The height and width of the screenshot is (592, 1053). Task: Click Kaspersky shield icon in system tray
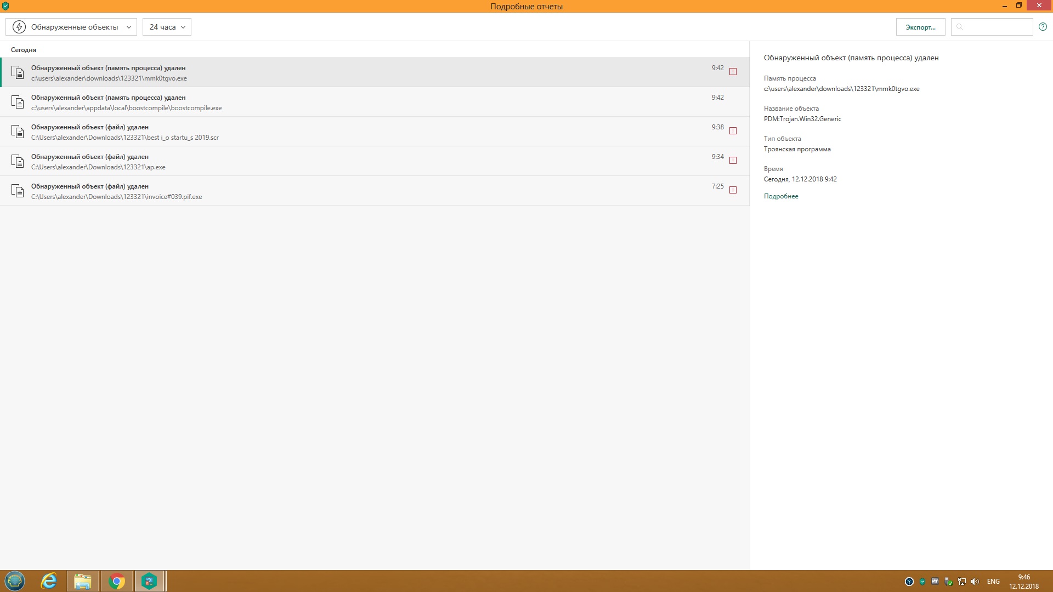pyautogui.click(x=922, y=582)
